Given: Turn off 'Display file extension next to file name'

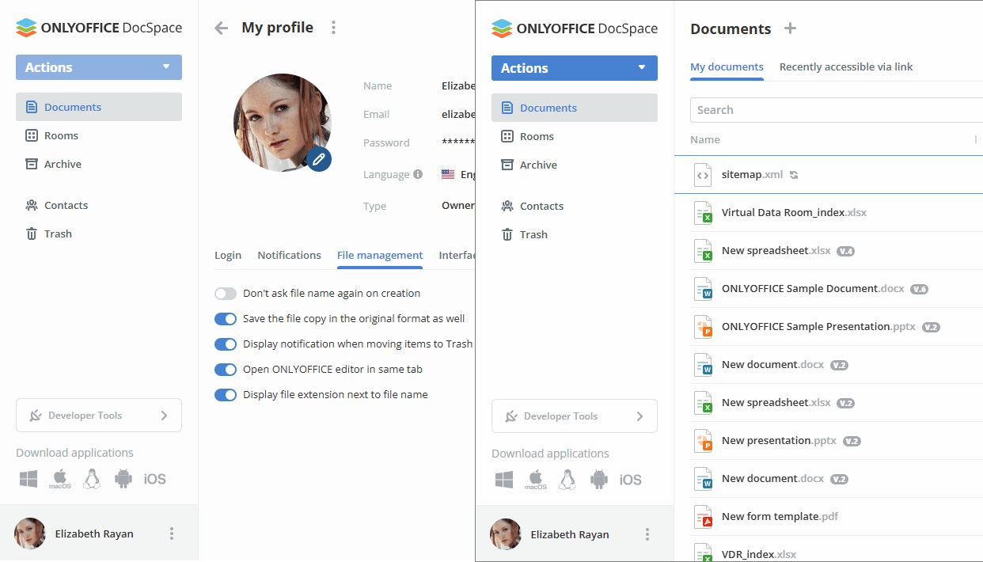Looking at the screenshot, I should pyautogui.click(x=226, y=394).
